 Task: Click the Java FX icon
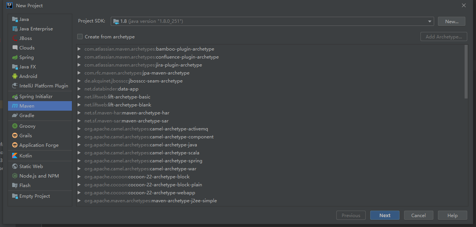[15, 67]
